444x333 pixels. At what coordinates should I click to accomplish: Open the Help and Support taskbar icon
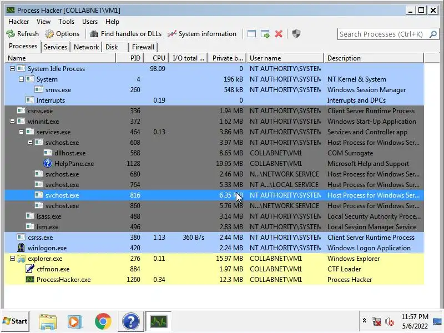pos(130,321)
